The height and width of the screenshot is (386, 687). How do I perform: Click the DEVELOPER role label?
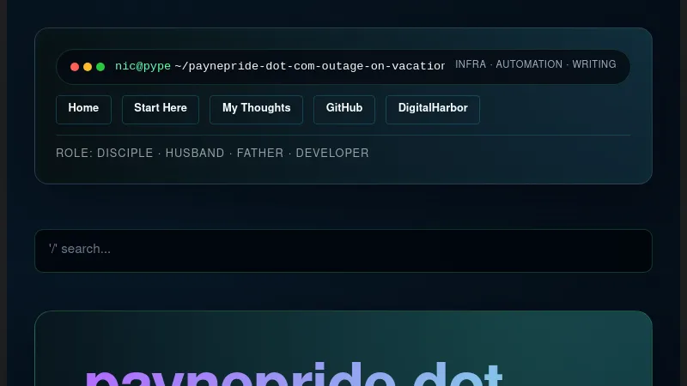pyautogui.click(x=332, y=154)
